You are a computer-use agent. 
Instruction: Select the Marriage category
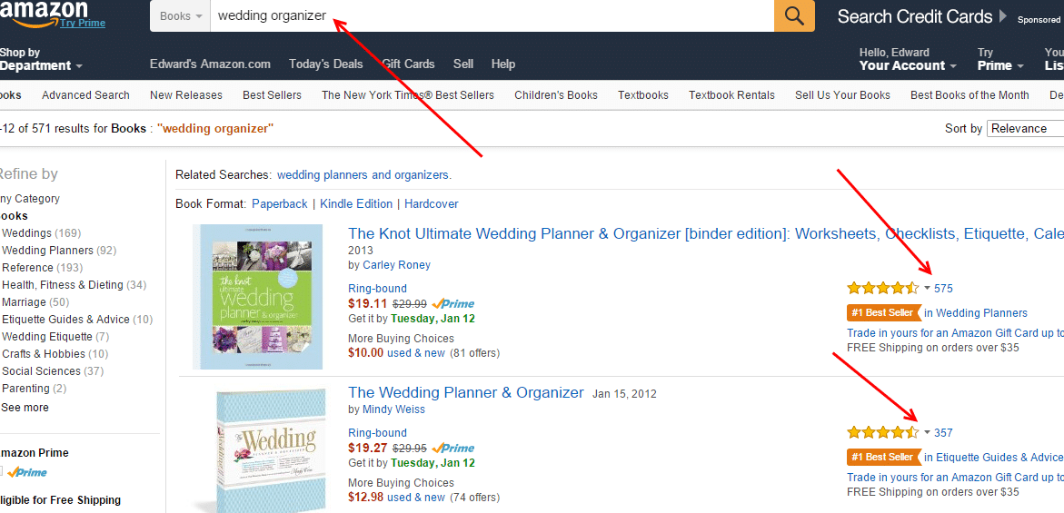coord(24,302)
